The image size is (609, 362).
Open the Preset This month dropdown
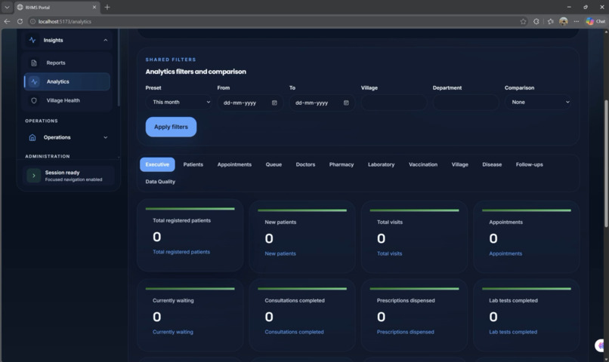(x=178, y=103)
